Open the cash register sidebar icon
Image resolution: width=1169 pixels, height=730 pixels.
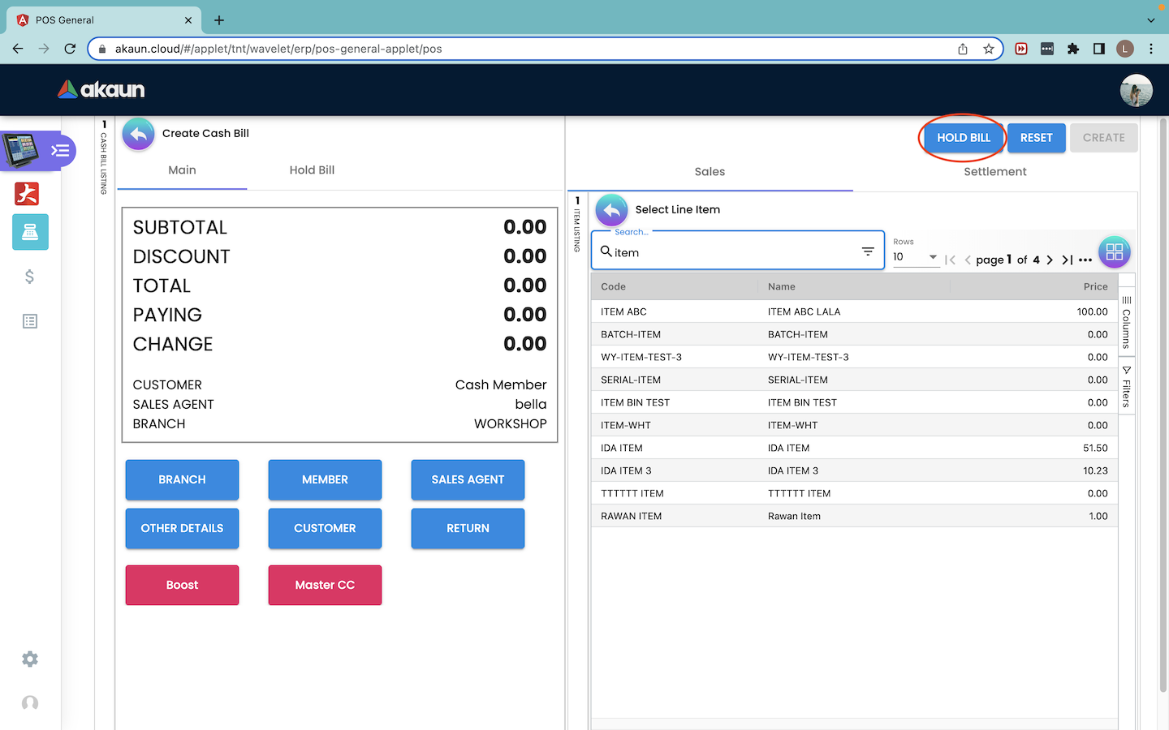click(30, 233)
